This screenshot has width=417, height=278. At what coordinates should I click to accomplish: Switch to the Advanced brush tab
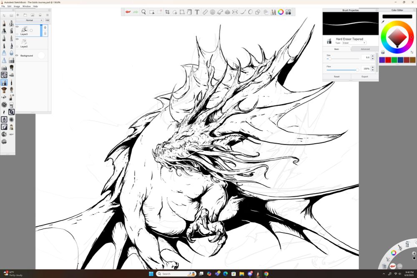[x=365, y=49]
